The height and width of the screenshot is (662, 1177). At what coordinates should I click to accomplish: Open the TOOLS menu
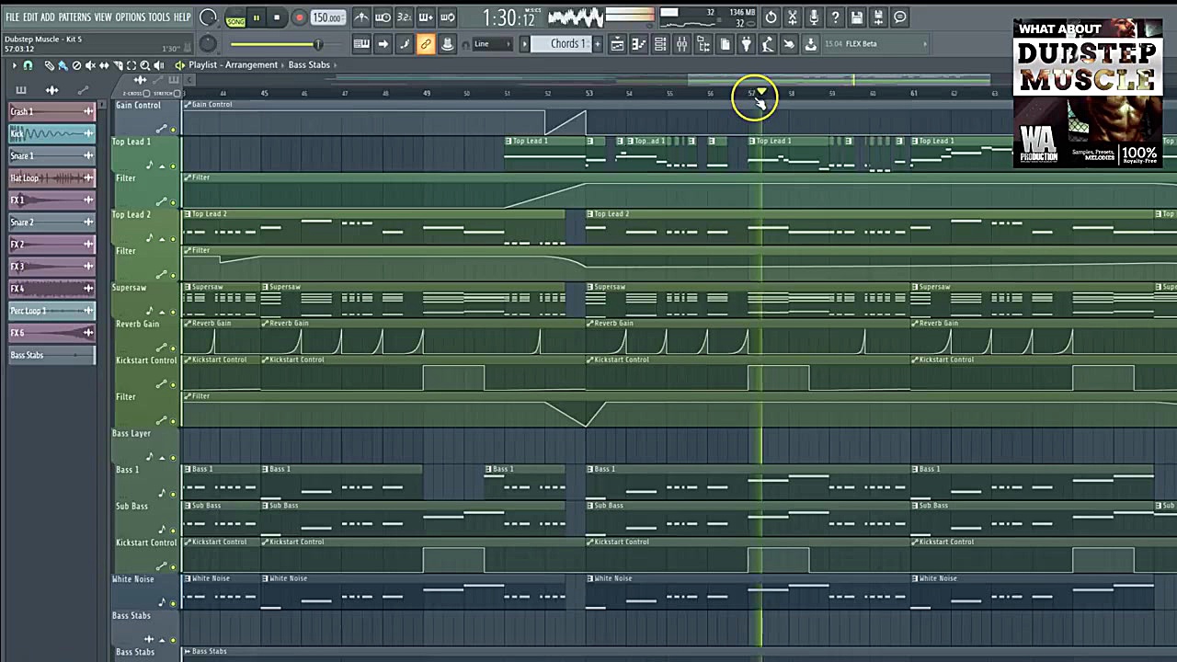[x=158, y=17]
